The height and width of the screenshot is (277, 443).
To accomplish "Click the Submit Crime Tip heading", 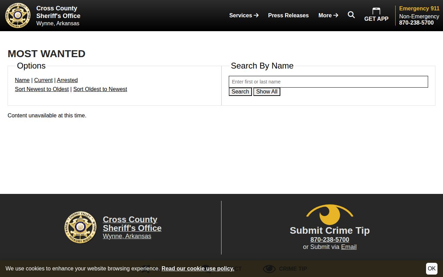I will click(330, 231).
